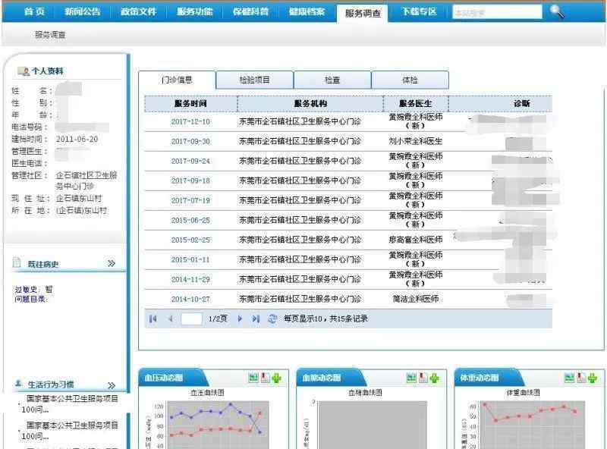Jump to last page of records
Image resolution: width=607 pixels, height=449 pixels.
[x=256, y=319]
